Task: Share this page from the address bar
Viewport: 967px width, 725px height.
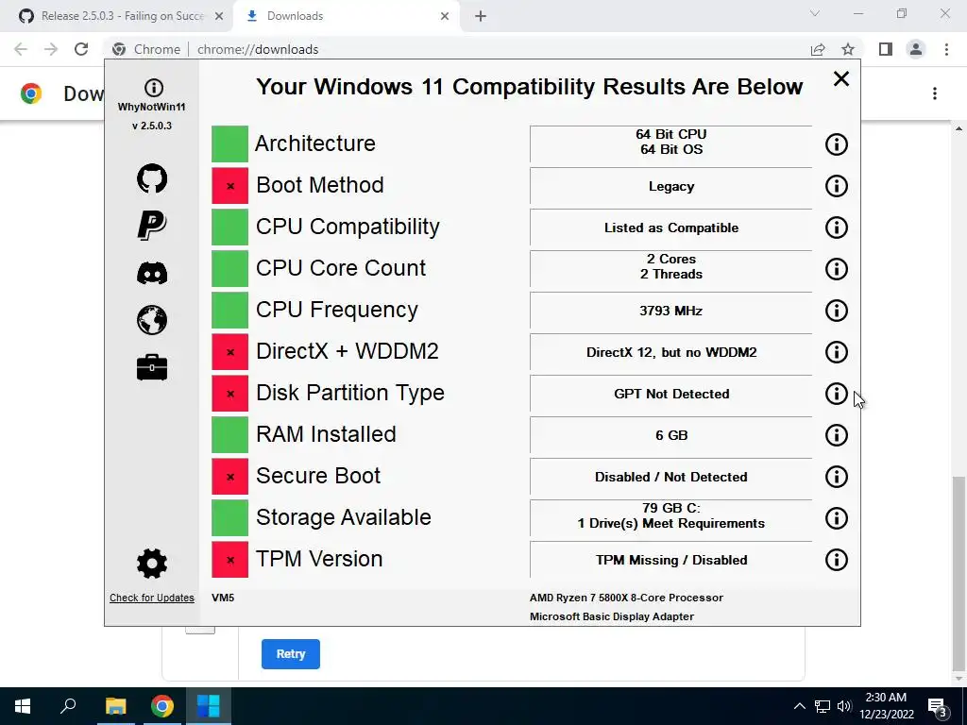Action: coord(818,49)
